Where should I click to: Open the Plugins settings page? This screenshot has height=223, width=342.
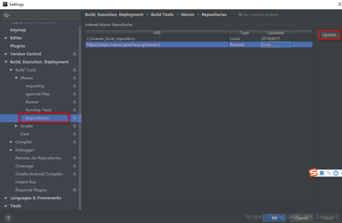pos(18,46)
